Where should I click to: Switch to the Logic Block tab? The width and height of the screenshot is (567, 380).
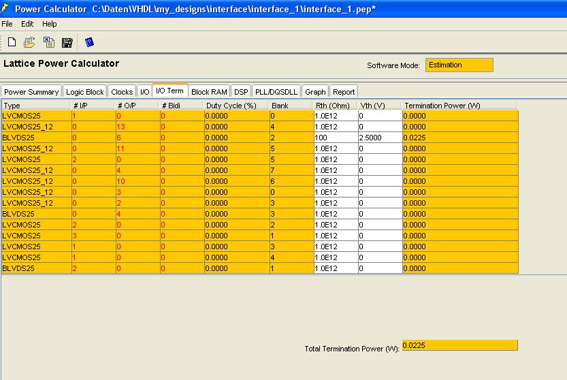[85, 92]
